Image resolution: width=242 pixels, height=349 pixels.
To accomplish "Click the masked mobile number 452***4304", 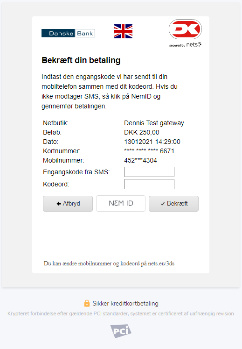I will pos(140,160).
